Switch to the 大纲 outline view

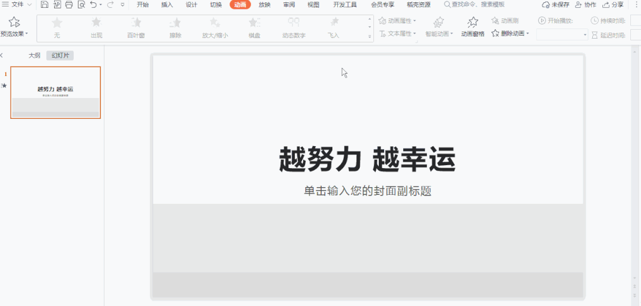tap(34, 56)
